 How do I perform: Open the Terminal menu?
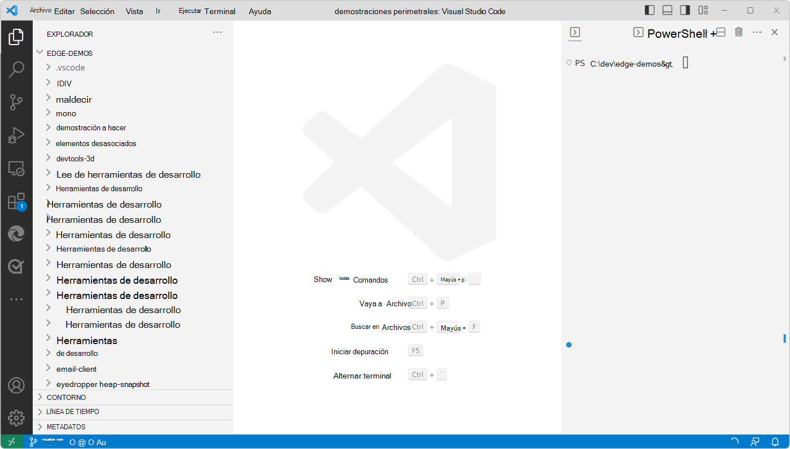[220, 11]
